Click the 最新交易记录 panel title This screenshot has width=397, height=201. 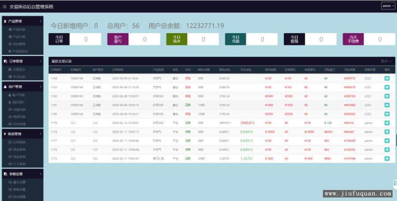pos(61,61)
